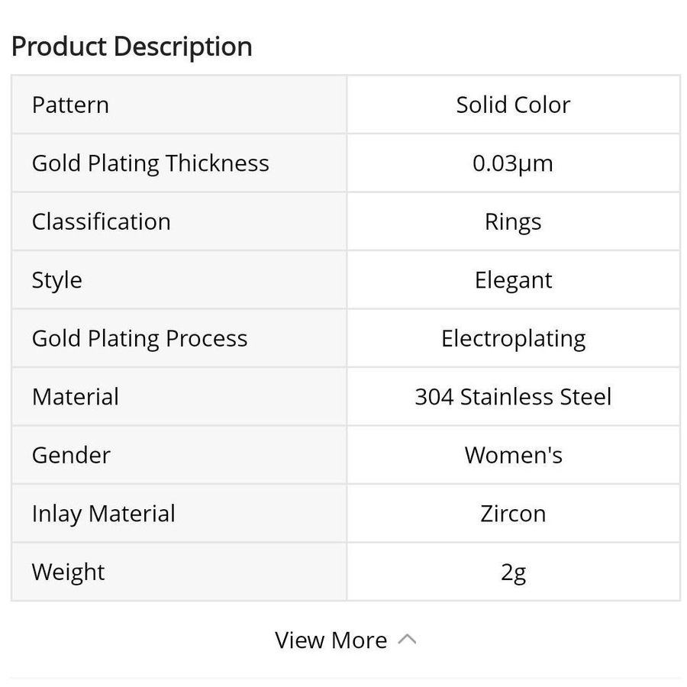Select the Gender label cell

[x=71, y=455]
